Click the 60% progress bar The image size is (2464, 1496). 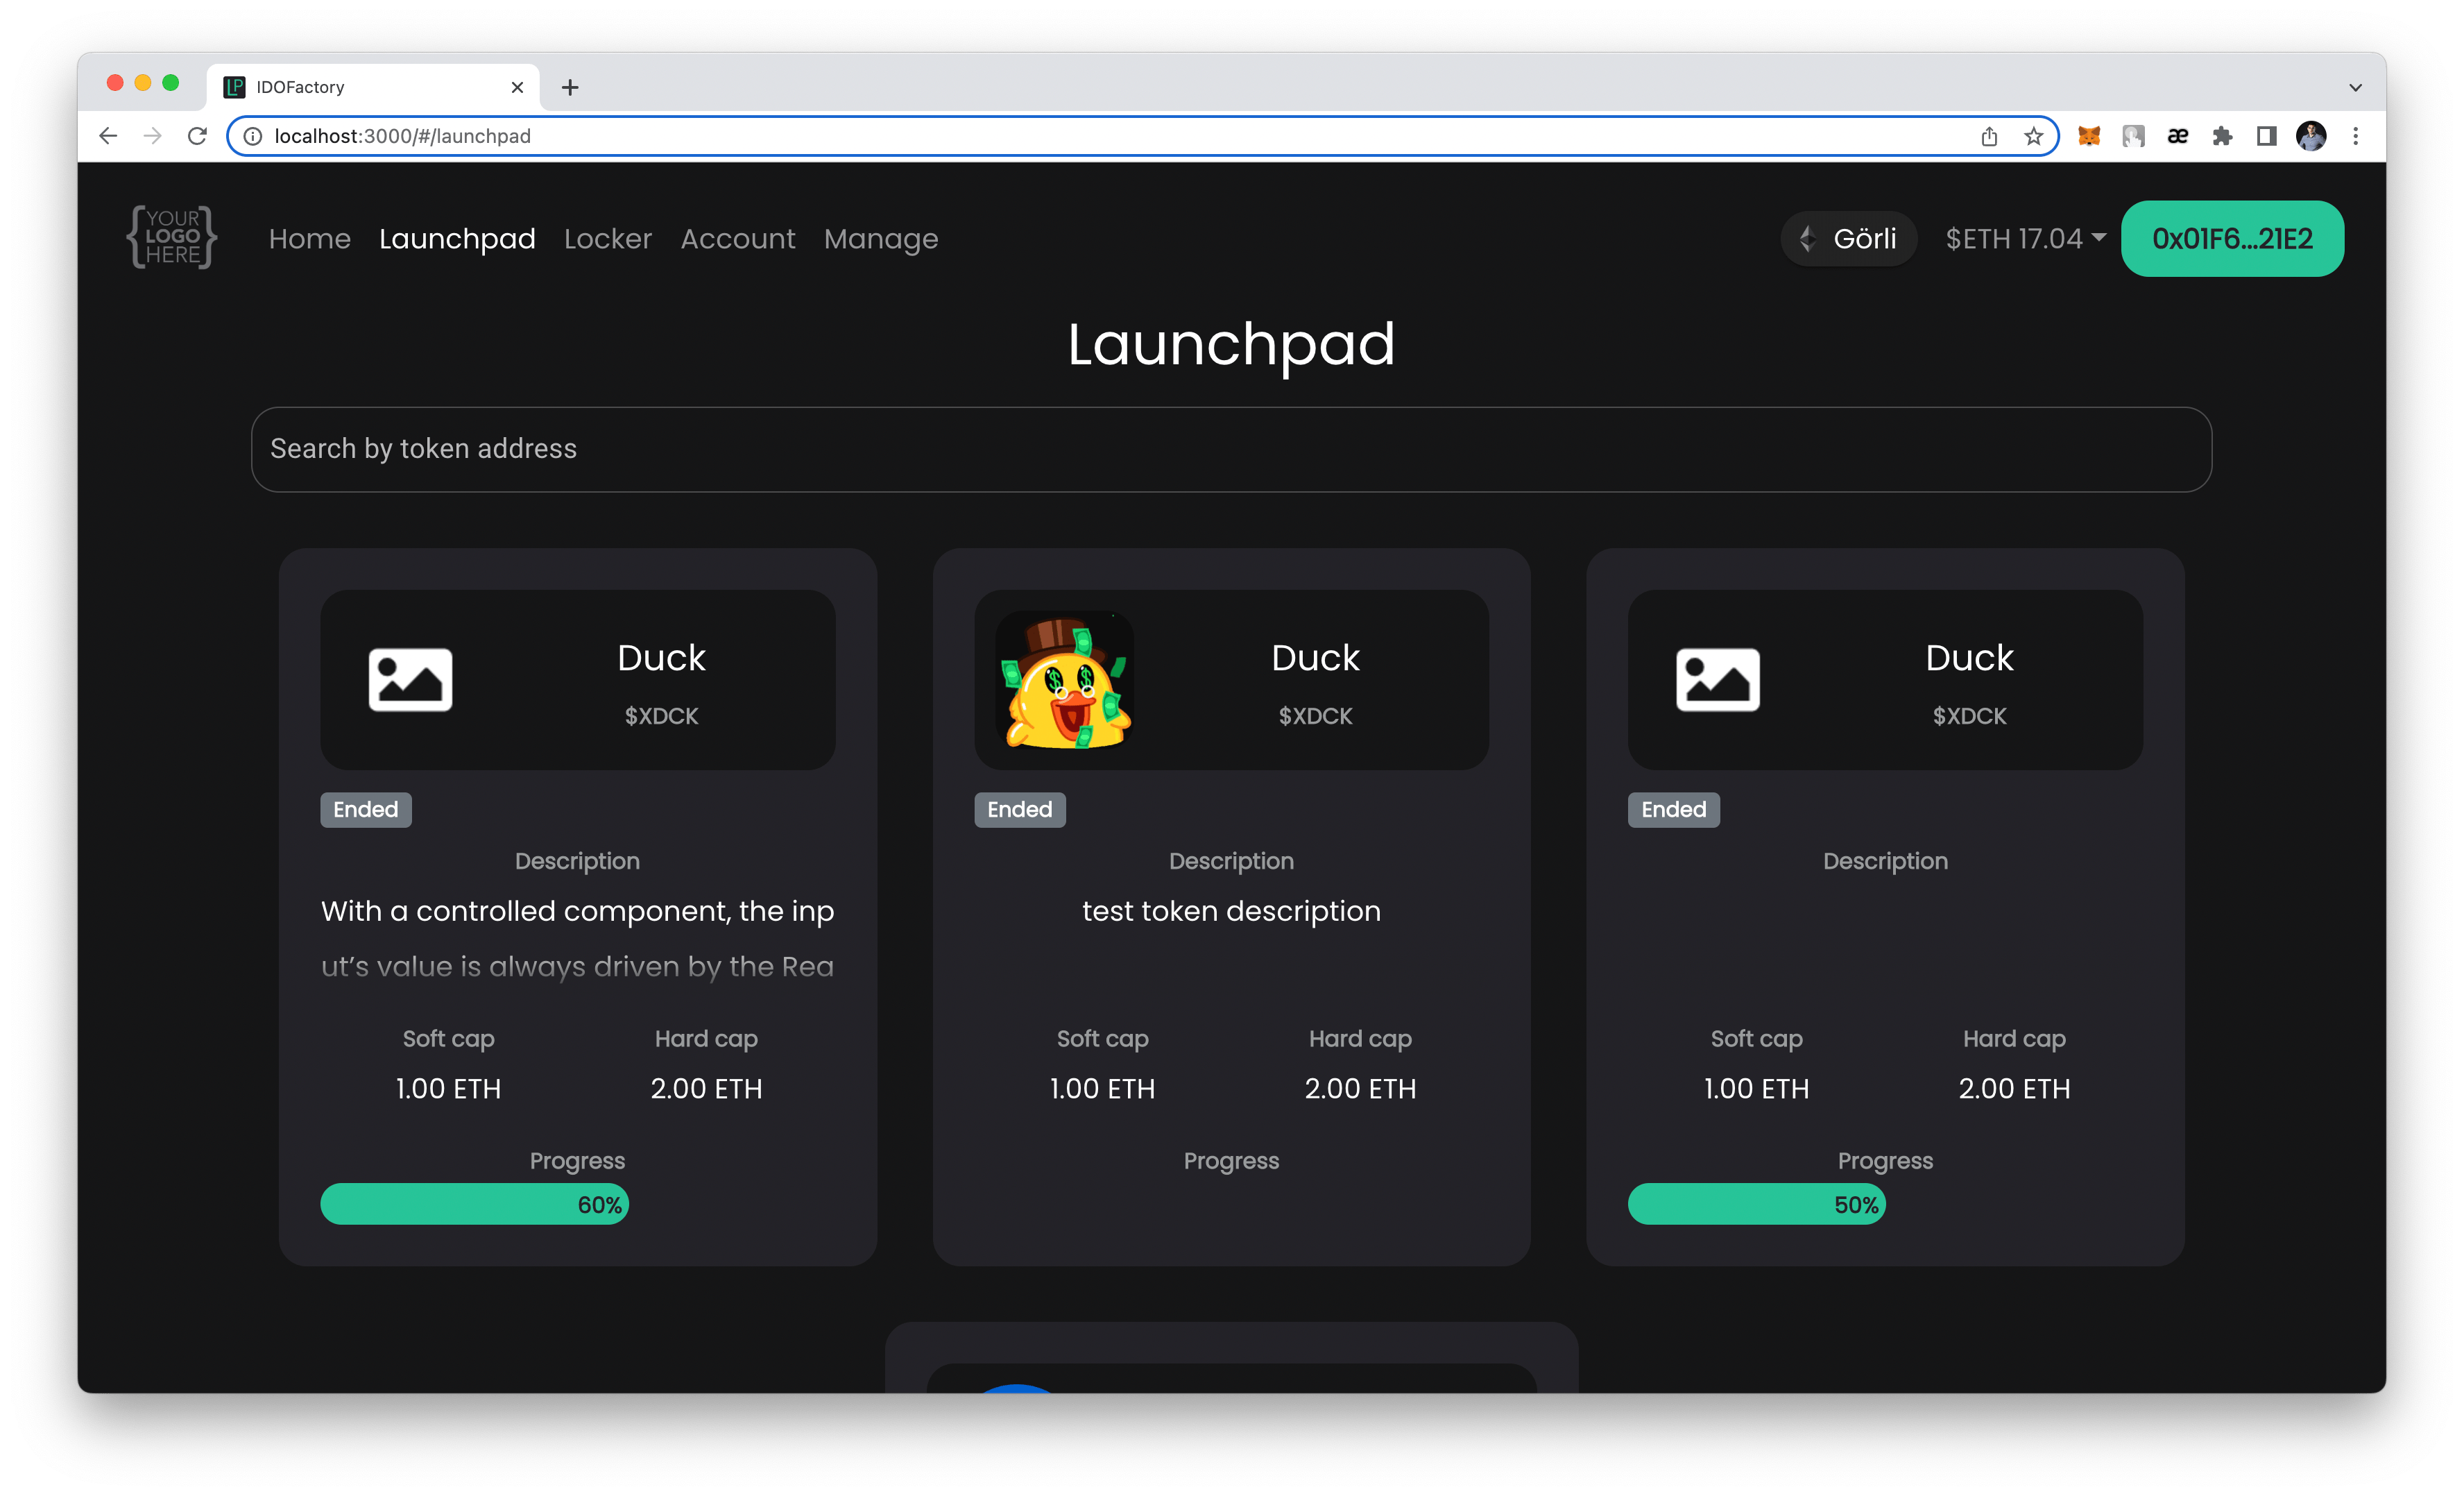pyautogui.click(x=474, y=1204)
